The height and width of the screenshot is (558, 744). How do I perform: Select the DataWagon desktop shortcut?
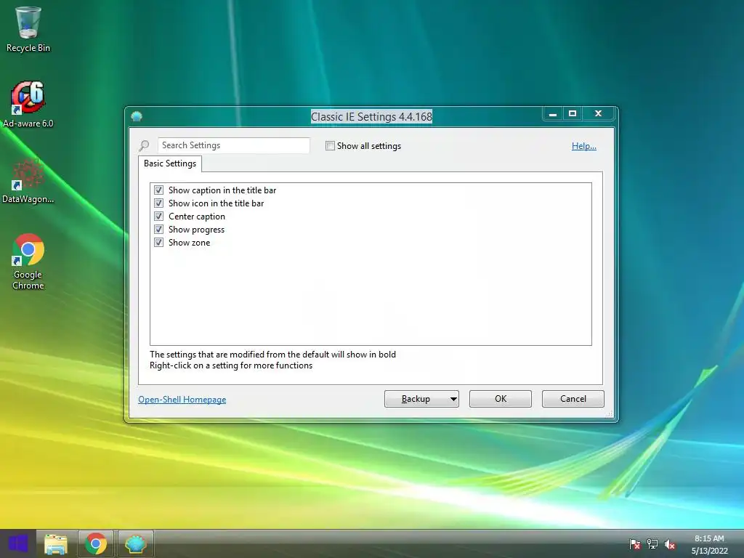pos(28,181)
